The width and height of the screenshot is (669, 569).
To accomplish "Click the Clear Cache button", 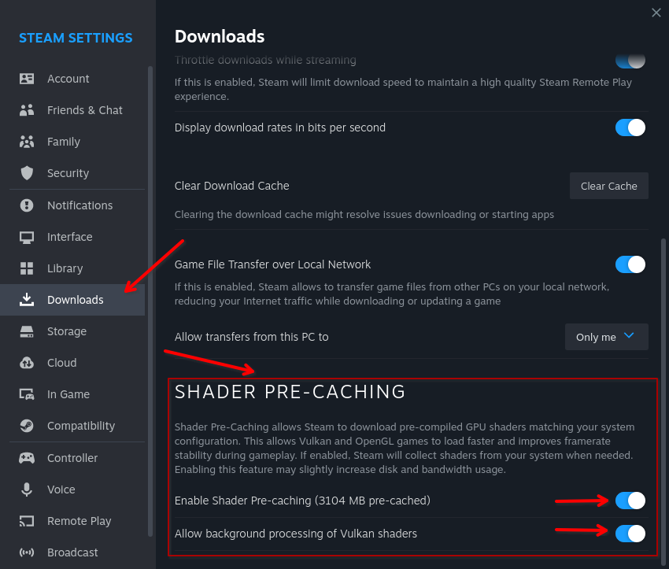I will click(608, 187).
